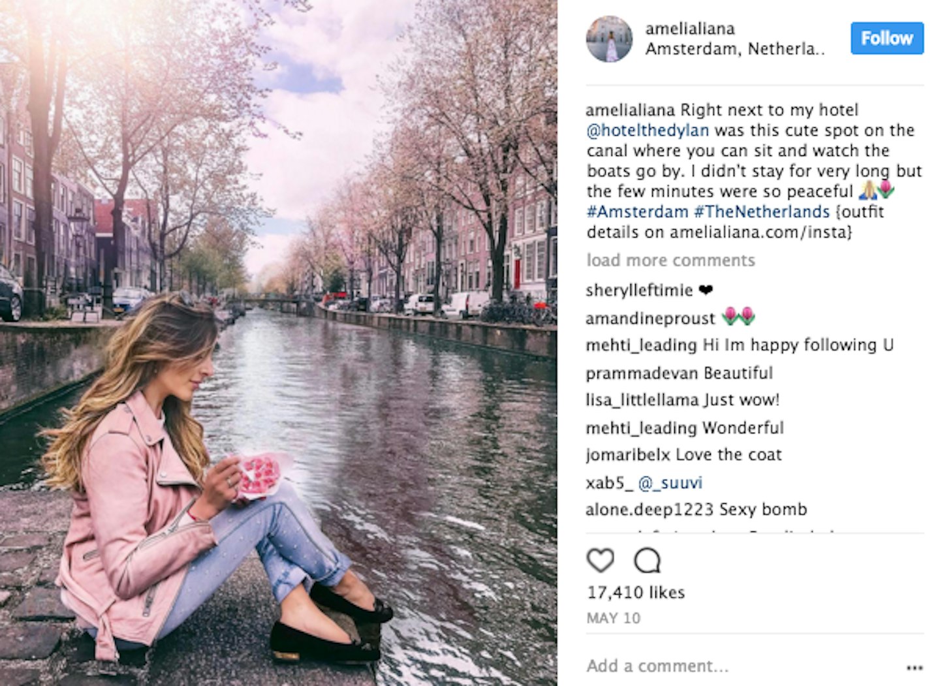940x686 pixels.
Task: Open amelialiana's profile picture avatar
Action: [609, 39]
